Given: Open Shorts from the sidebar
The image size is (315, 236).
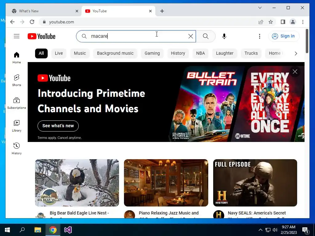Looking at the screenshot, I should click(17, 81).
